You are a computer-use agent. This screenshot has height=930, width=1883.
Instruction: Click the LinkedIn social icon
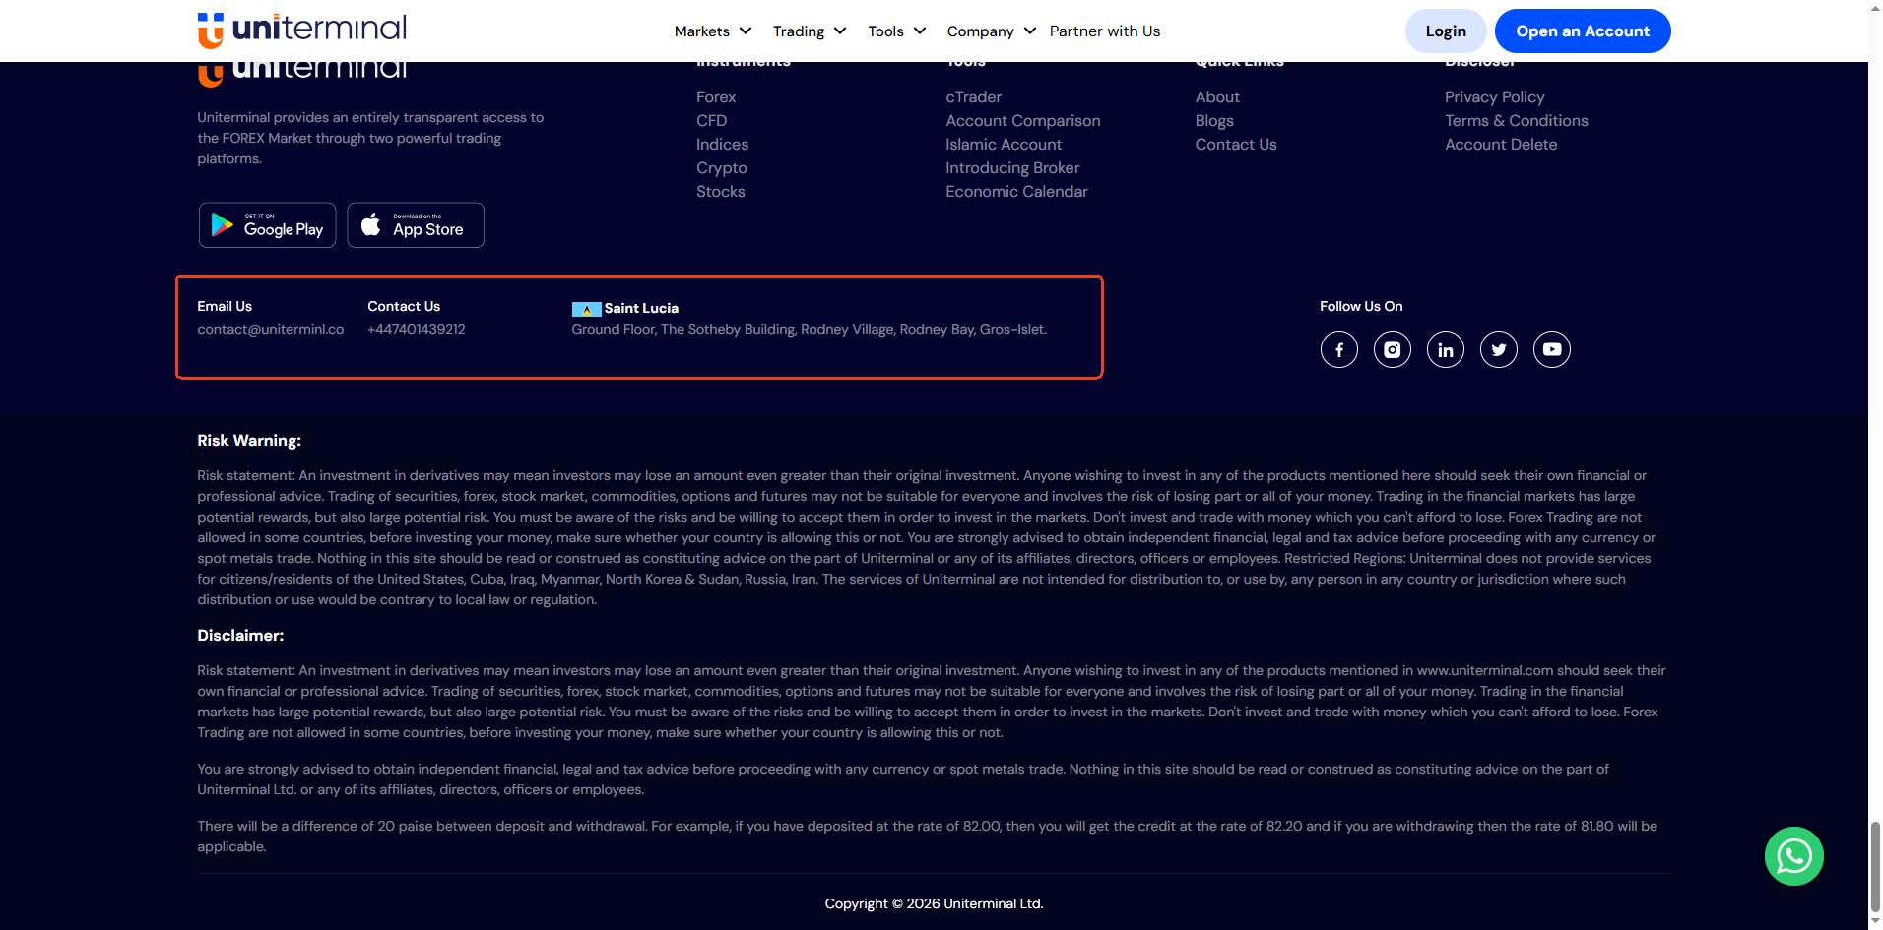tap(1445, 349)
